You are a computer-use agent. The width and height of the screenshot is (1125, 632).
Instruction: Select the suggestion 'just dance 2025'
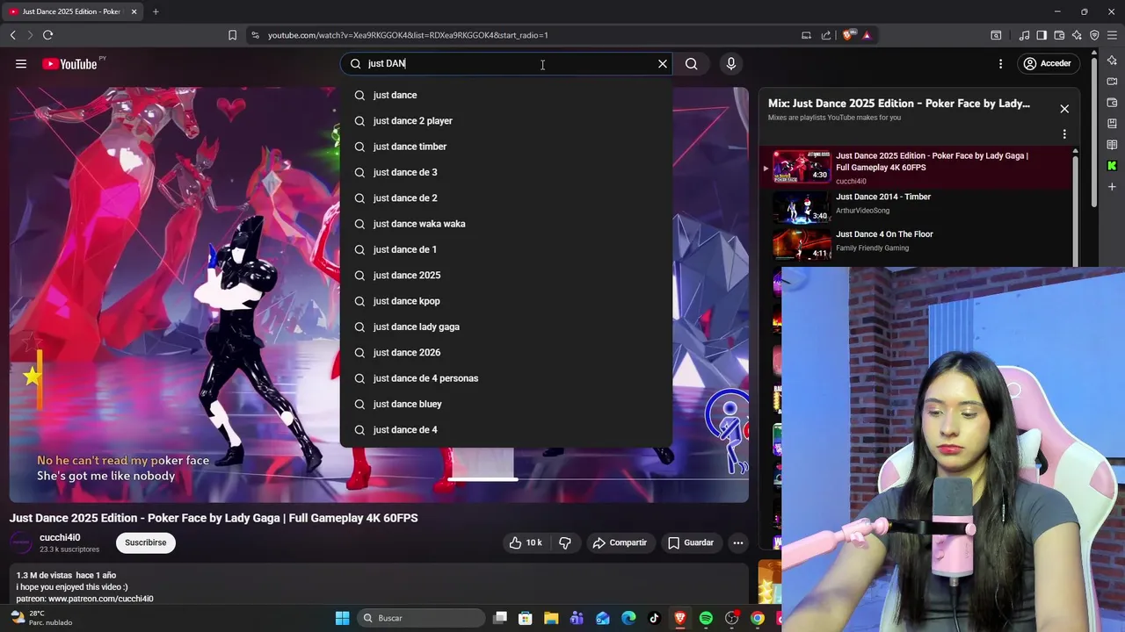point(505,275)
